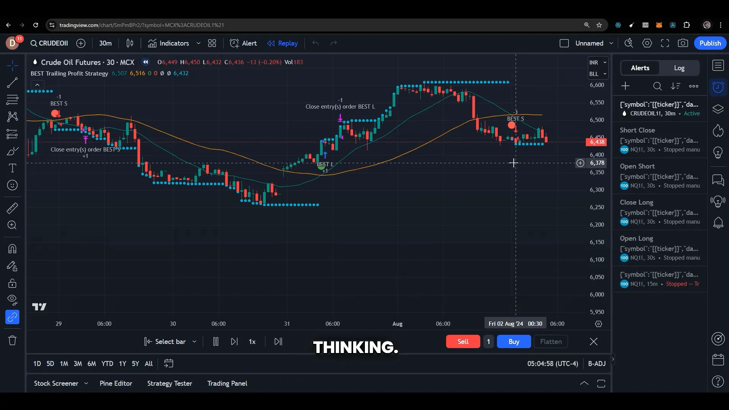Switch to the Log tab

click(x=679, y=68)
